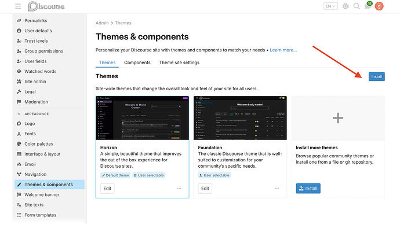Click the top-right blue Install button
Image resolution: width=400 pixels, height=225 pixels.
(377, 76)
